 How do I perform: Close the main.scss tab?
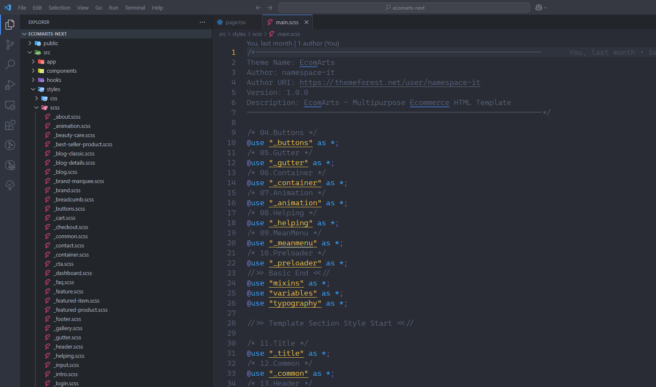click(x=306, y=23)
